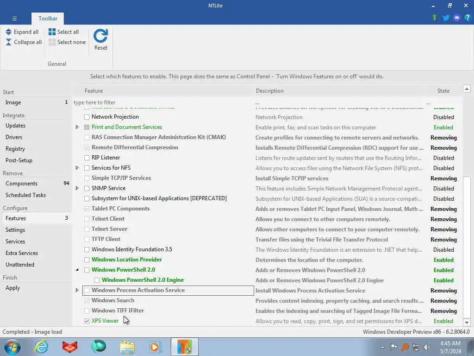Launch Internet Explorer from the taskbar
This screenshot has height=356, width=474.
pyautogui.click(x=41, y=347)
